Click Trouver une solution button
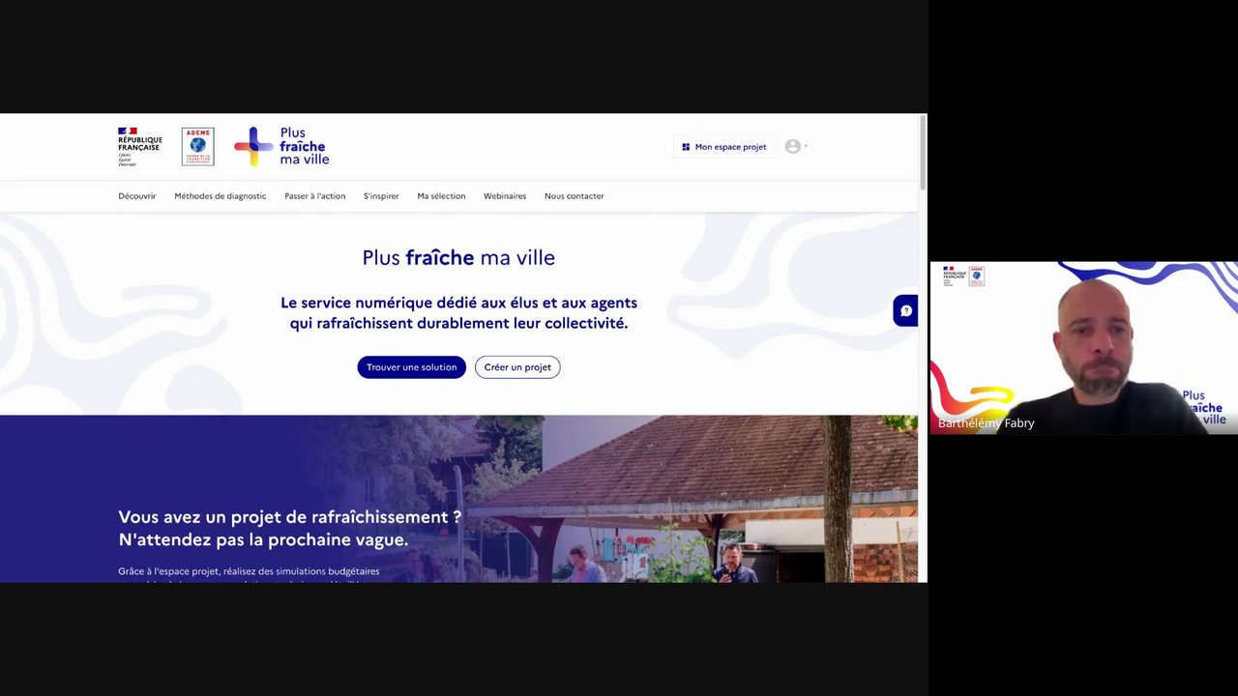The height and width of the screenshot is (696, 1238). [x=411, y=367]
